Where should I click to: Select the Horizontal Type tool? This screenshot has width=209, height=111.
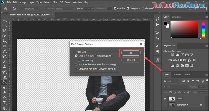click(4, 103)
